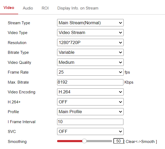Viewport: 165px width, 149px height.
Task: Click the Video Quality label
Action: point(19,63)
